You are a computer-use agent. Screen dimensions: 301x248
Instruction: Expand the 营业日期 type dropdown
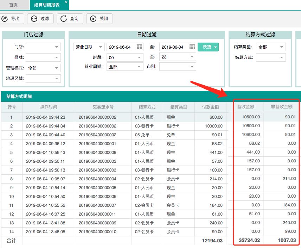click(x=89, y=47)
